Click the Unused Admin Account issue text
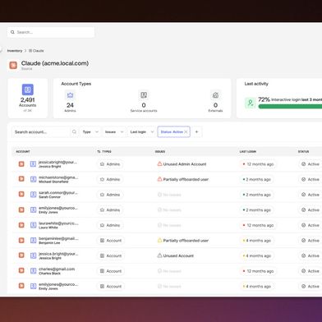The height and width of the screenshot is (322, 322). pyautogui.click(x=185, y=164)
